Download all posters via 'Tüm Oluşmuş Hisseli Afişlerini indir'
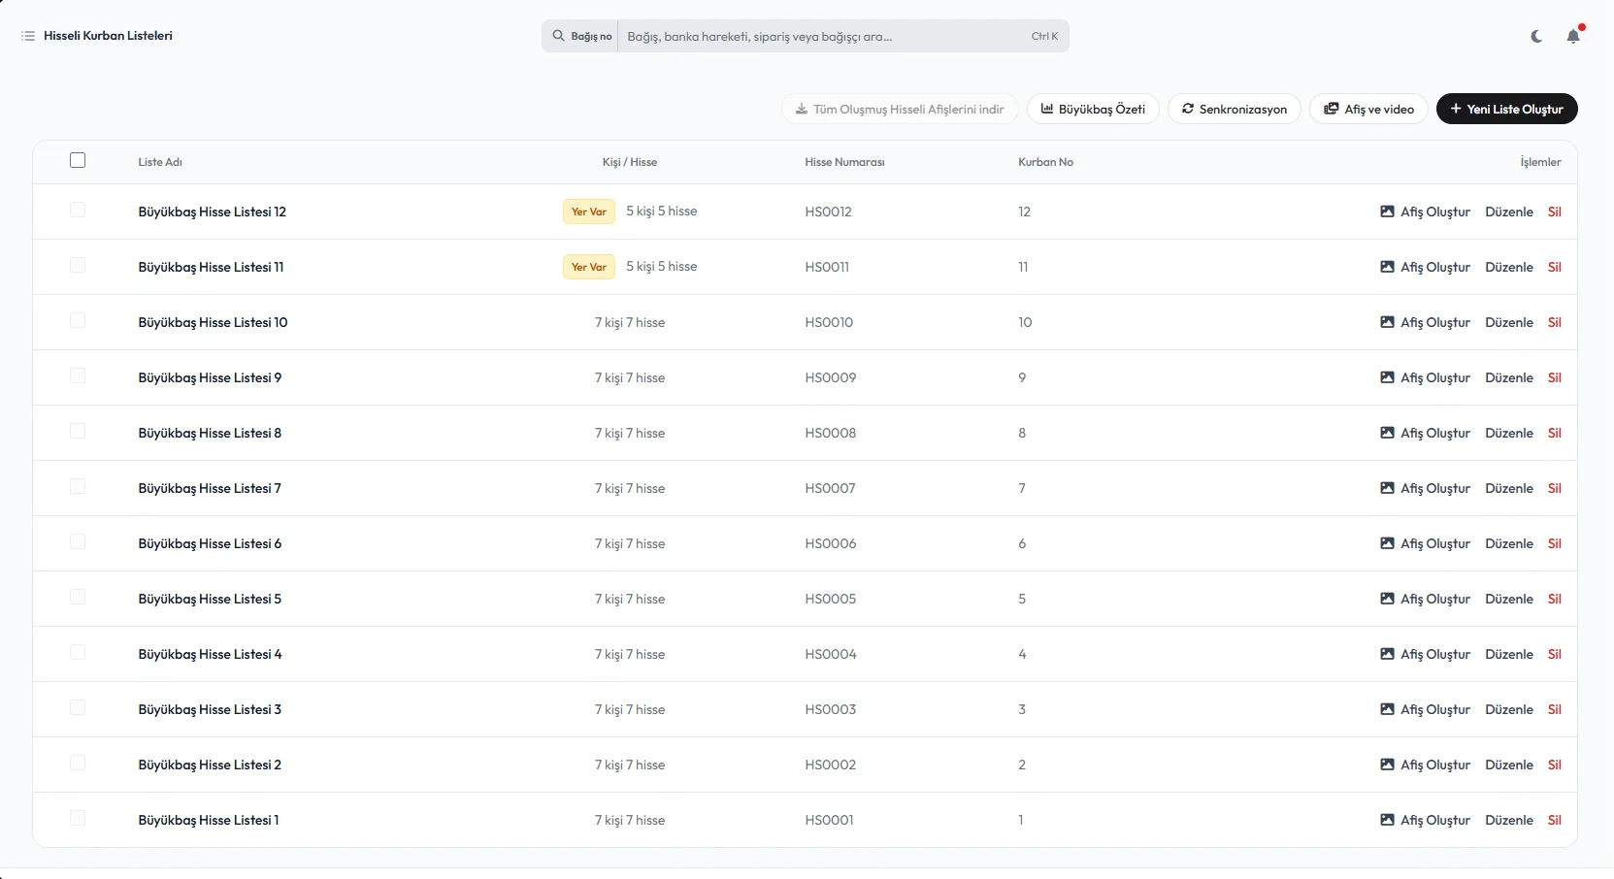 point(900,109)
